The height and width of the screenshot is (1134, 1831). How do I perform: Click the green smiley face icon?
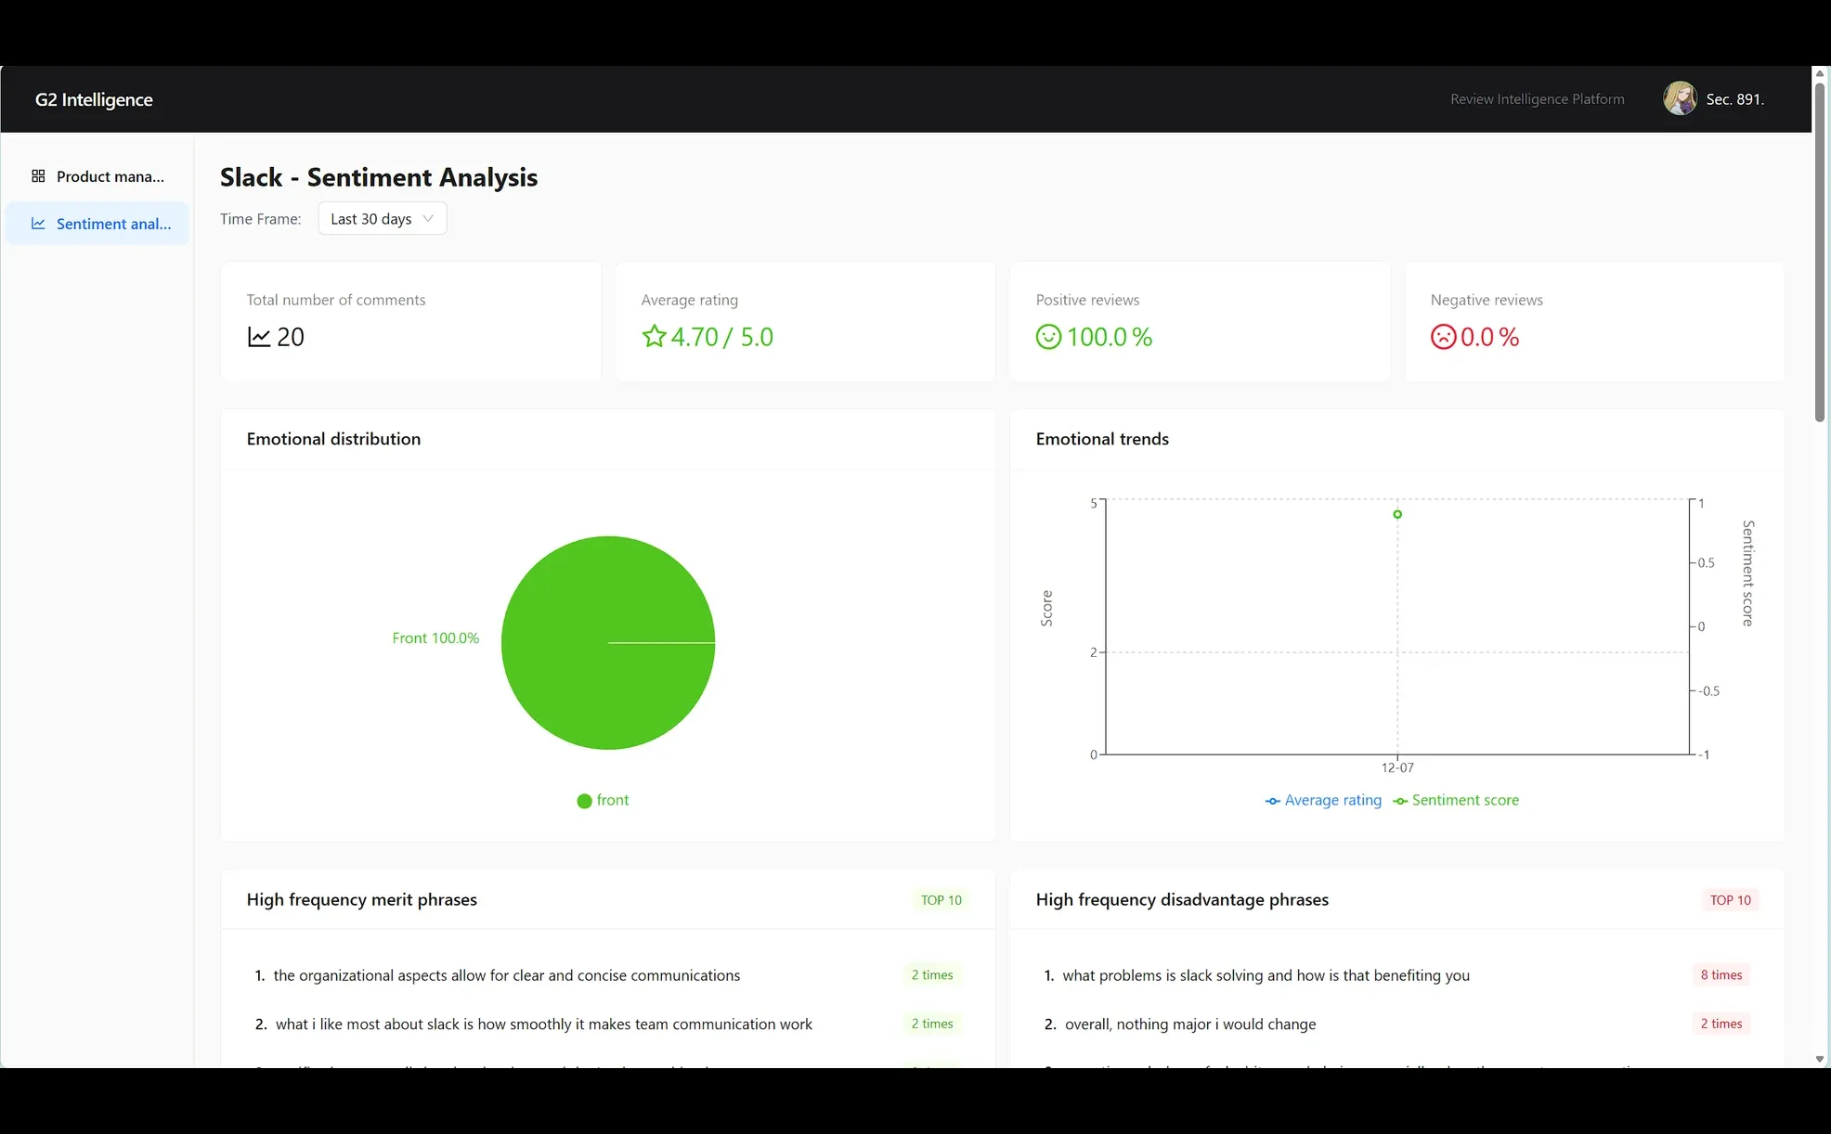[1048, 337]
